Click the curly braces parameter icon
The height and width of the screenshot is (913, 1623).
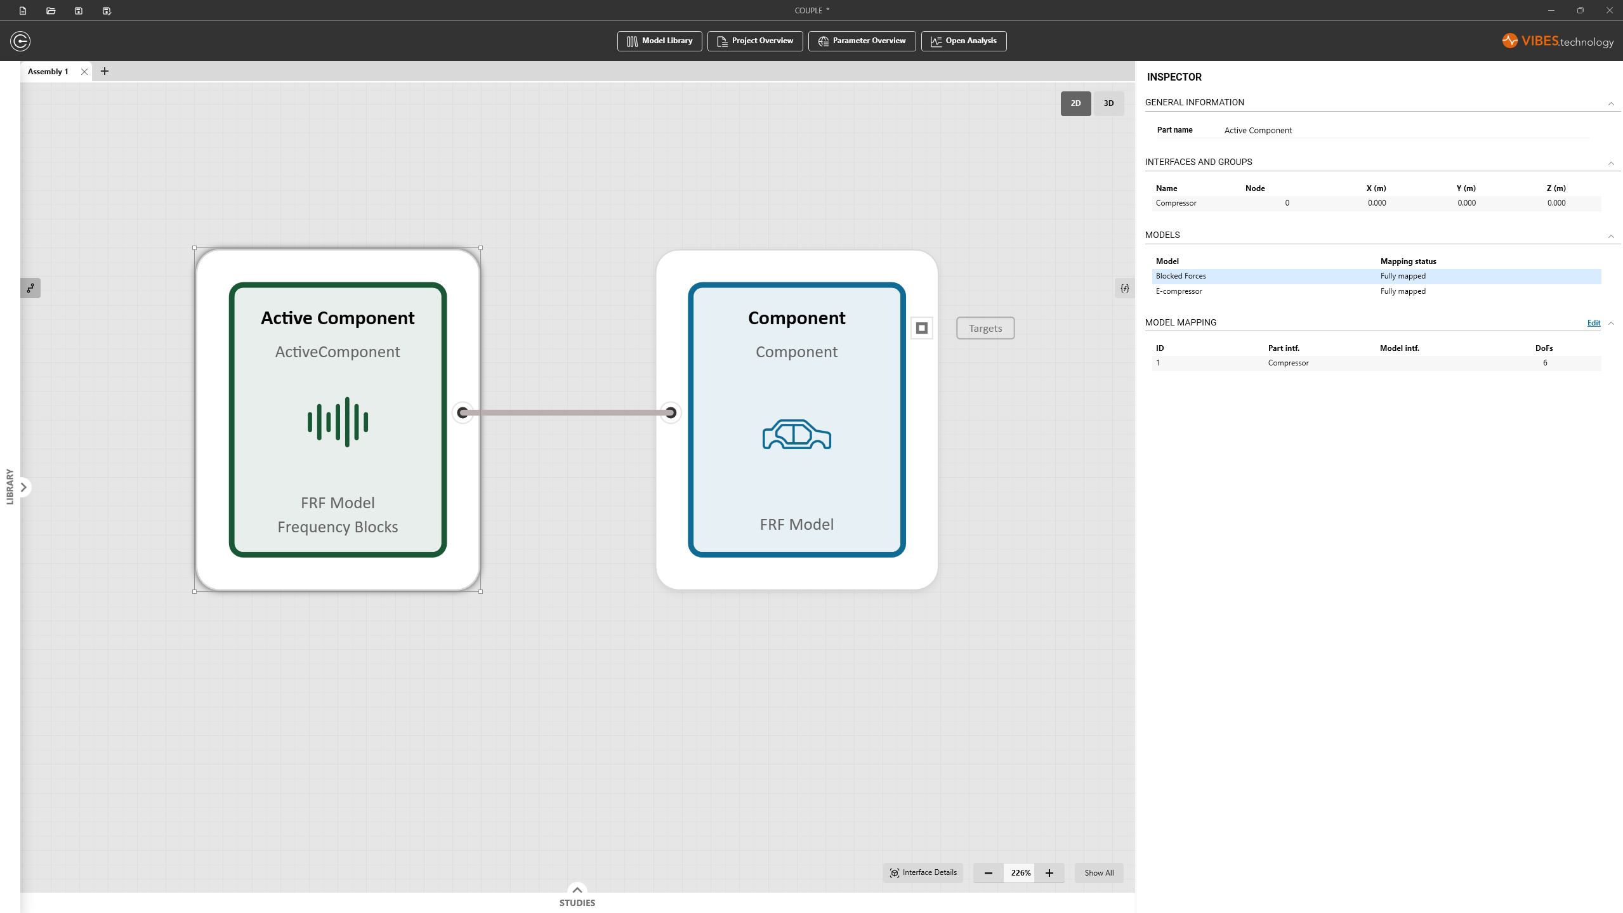pos(1124,288)
